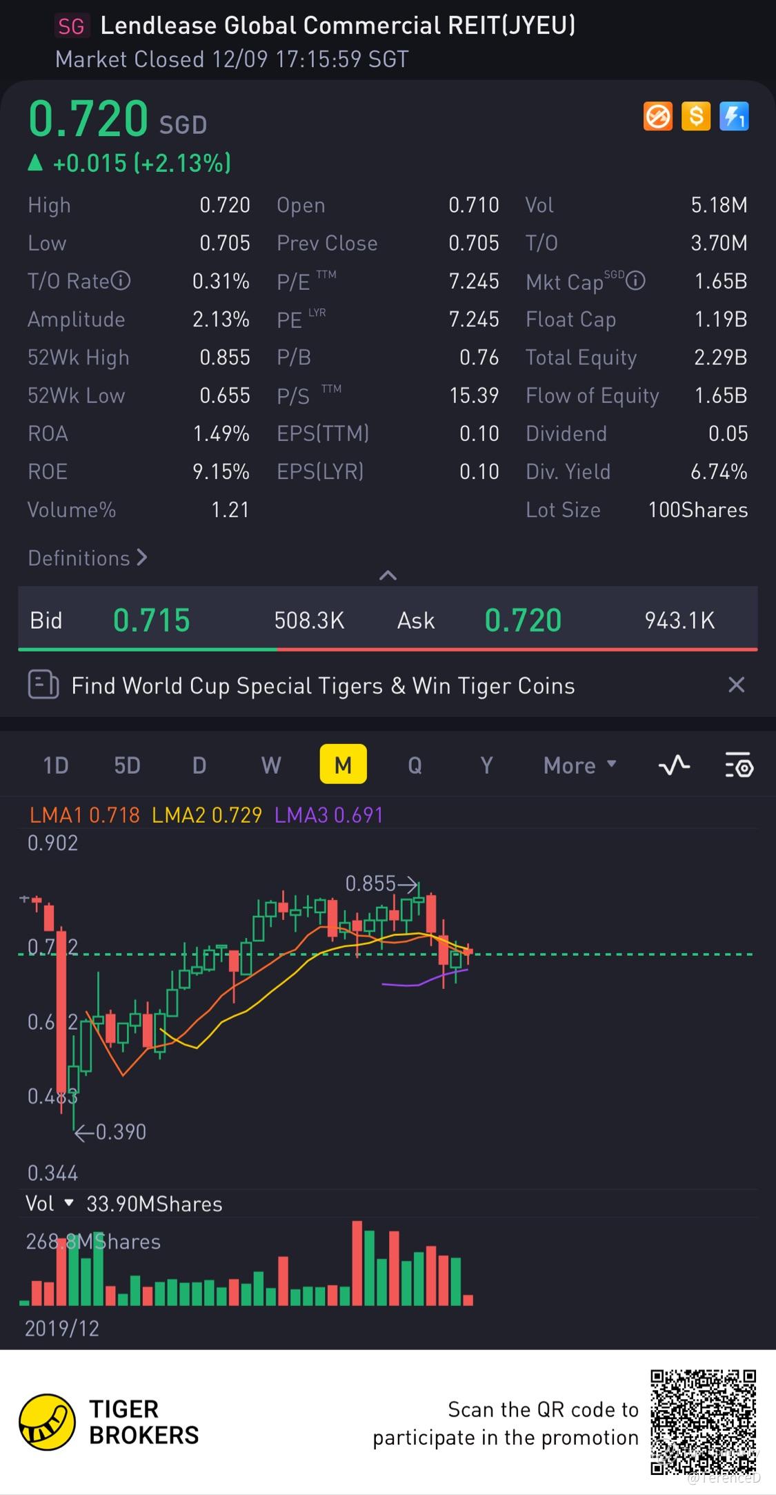This screenshot has width=776, height=1495.
Task: Tap the 0.390 low marker on chart
Action: point(111,1132)
